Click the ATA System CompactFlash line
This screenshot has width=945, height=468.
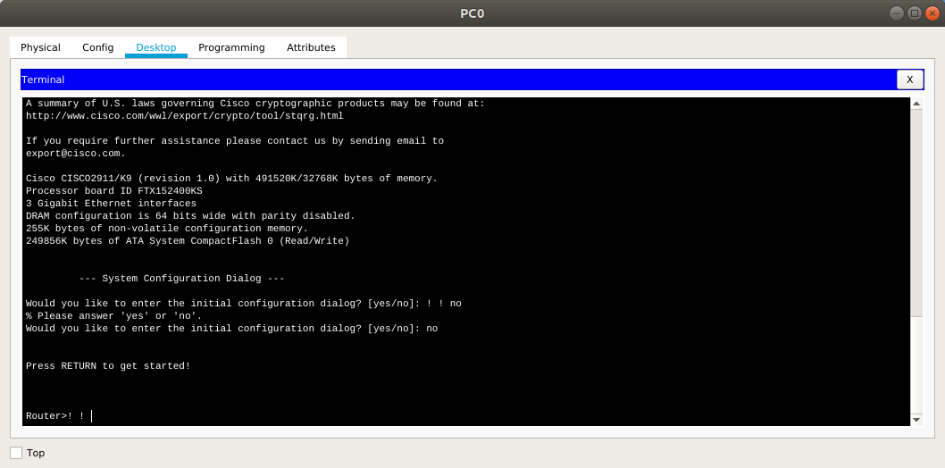(188, 241)
